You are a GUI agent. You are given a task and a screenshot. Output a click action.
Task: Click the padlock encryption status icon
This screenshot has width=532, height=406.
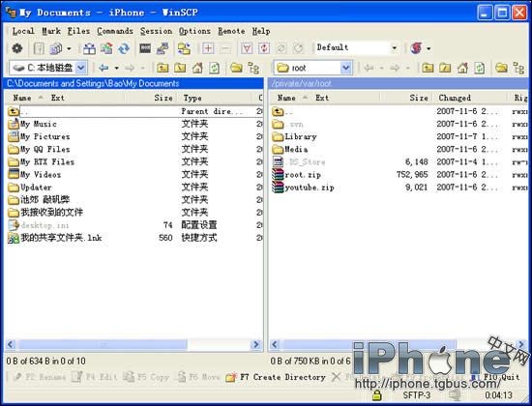click(376, 395)
